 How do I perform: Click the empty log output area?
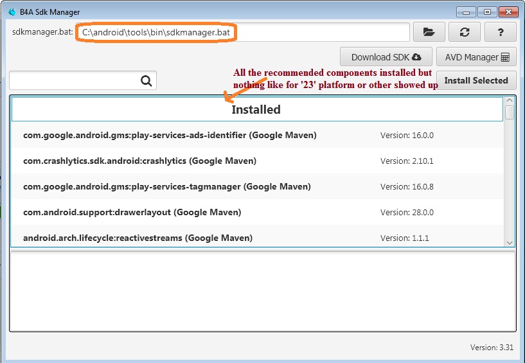(262, 291)
